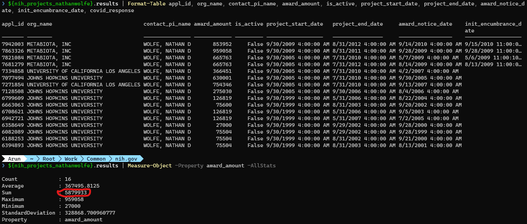Click the award_amount column header
Viewport: 527px width, 224px height.
213,24
